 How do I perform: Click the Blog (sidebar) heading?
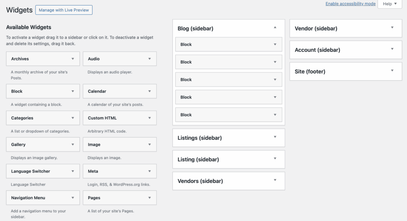[x=196, y=29]
